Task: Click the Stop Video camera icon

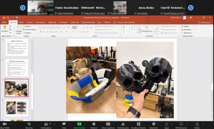Action: [x=5, y=124]
